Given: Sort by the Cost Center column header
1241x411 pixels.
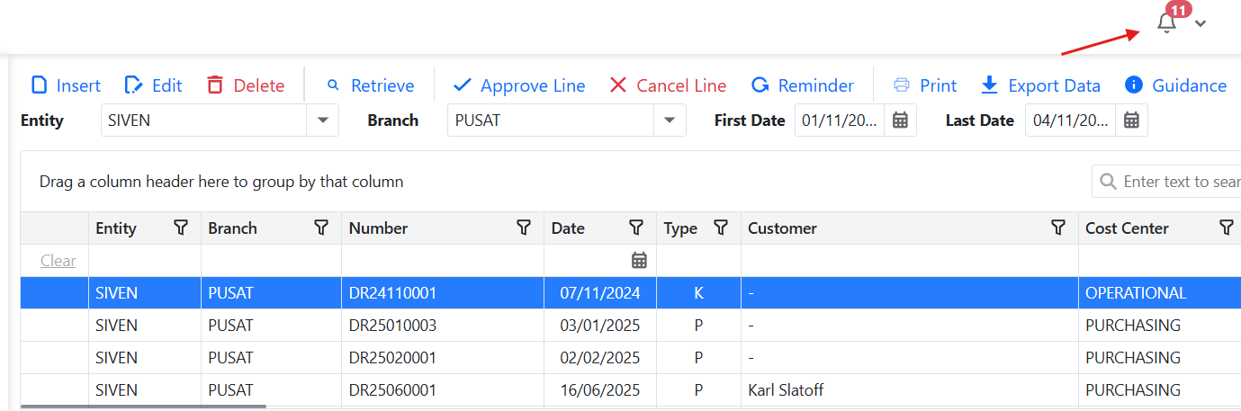Looking at the screenshot, I should [1127, 228].
